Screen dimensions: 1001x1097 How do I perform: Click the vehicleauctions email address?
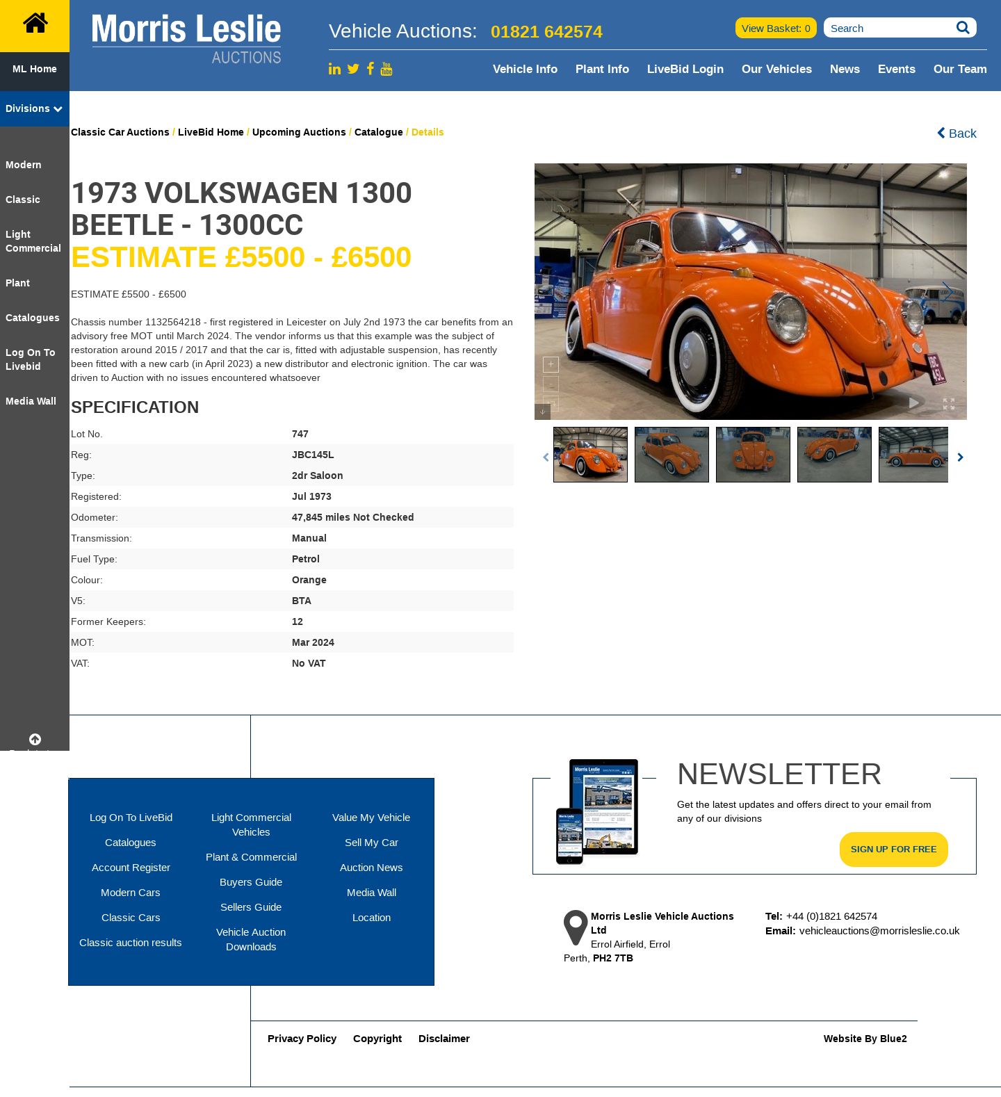[879, 931]
